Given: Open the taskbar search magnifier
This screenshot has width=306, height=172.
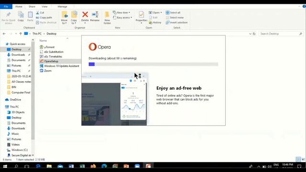Looking at the screenshot, I should (x=16, y=166).
